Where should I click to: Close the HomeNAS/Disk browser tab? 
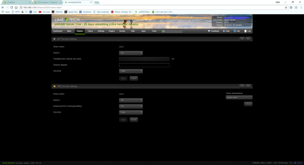91,2
